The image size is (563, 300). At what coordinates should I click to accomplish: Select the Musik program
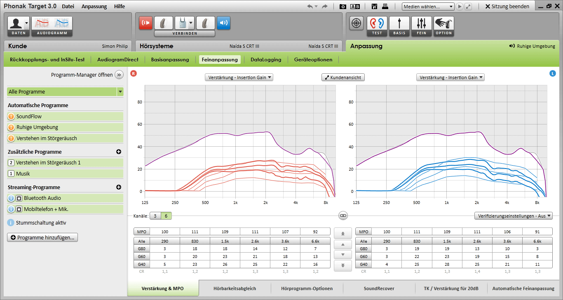[x=65, y=173]
